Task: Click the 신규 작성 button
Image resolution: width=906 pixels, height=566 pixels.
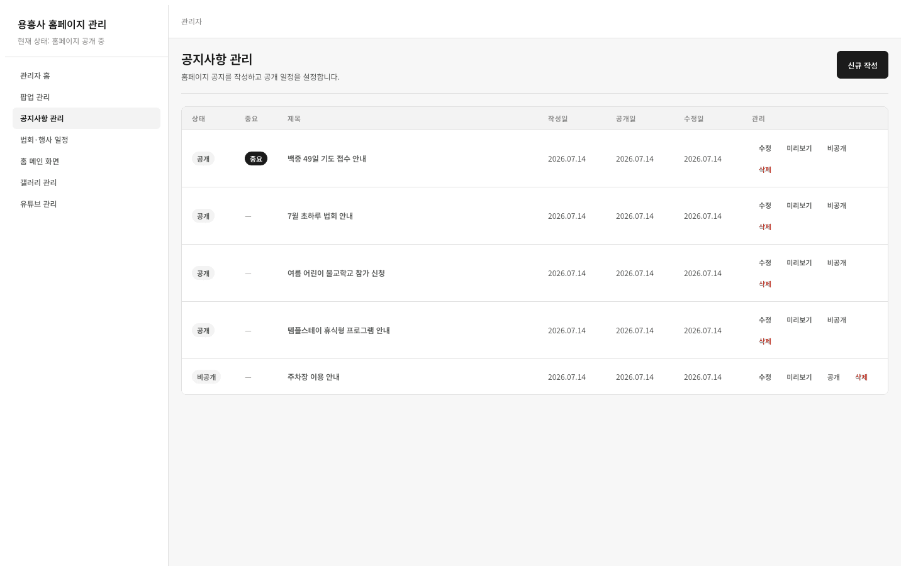Action: pos(862,65)
